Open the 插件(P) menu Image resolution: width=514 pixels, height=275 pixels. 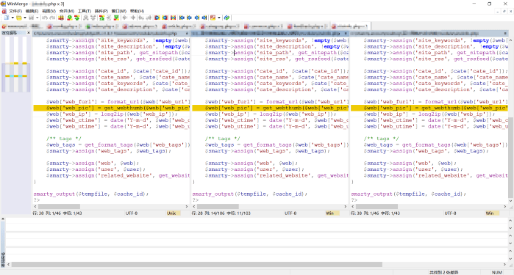click(101, 11)
